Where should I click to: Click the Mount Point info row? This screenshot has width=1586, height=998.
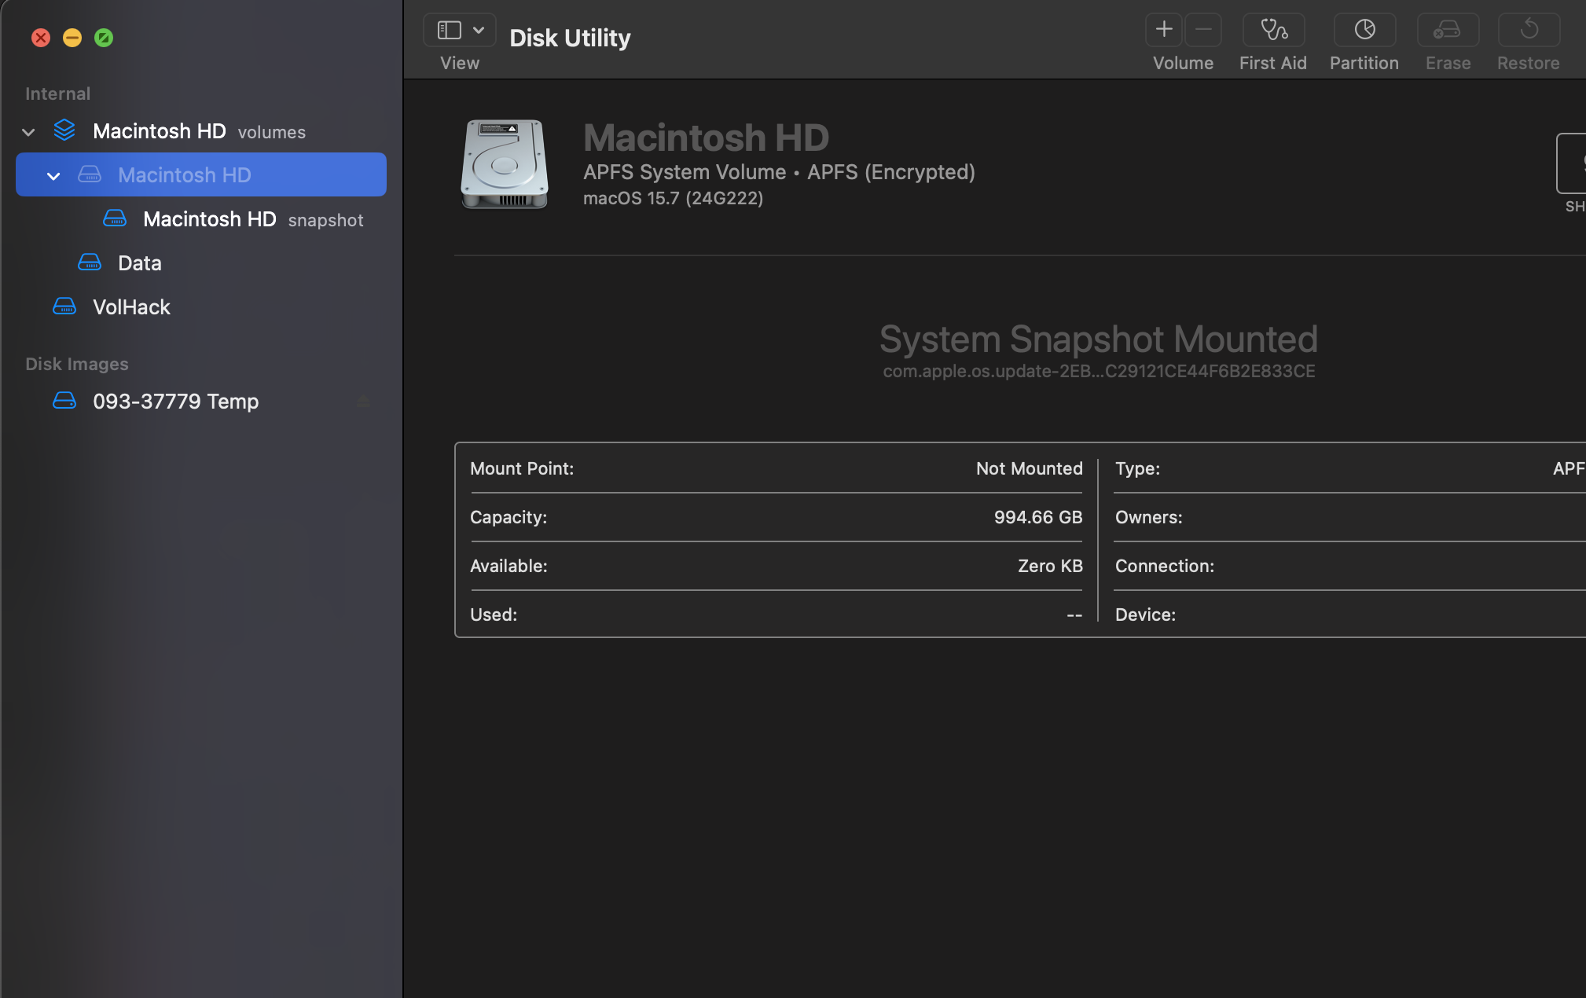776,469
